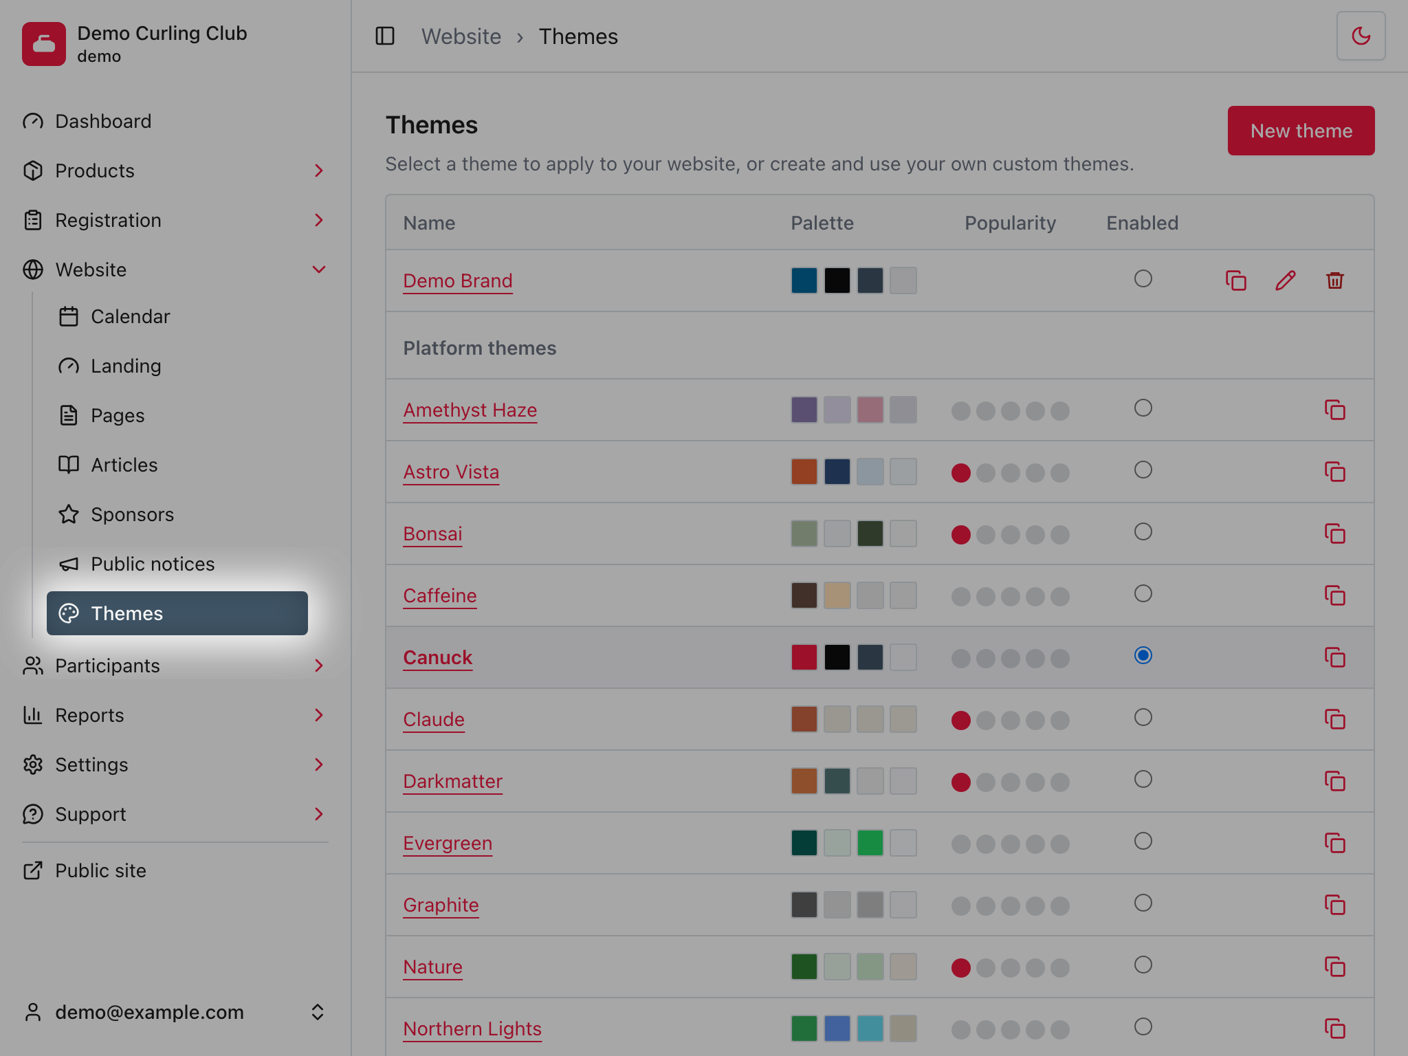Toggle dark mode moon icon
Viewport: 1408px width, 1056px height.
[1361, 36]
